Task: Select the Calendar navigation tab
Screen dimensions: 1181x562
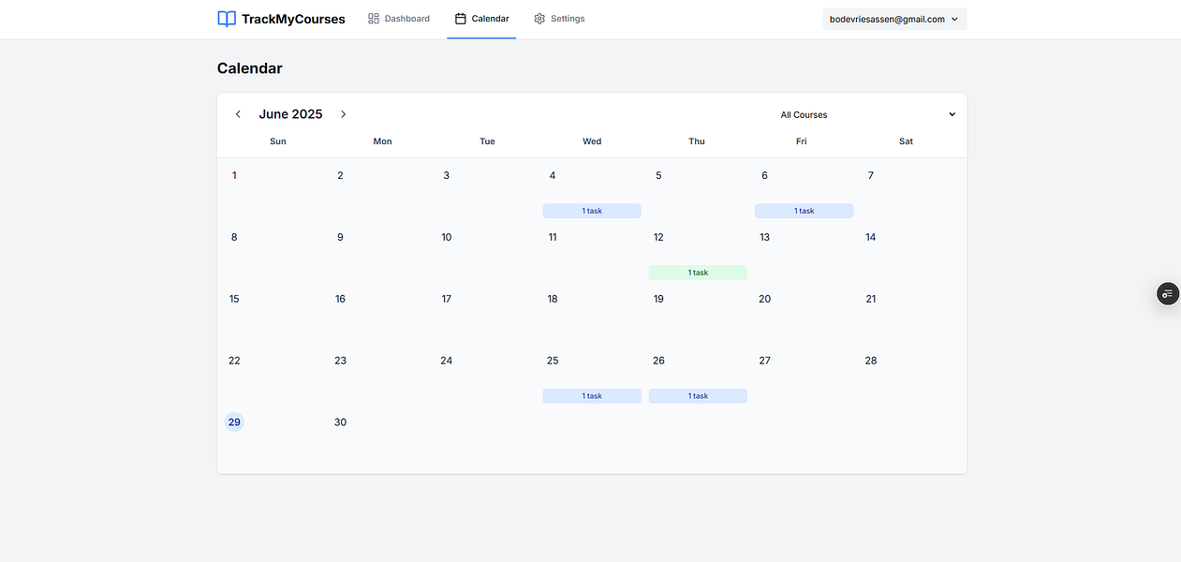Action: (481, 18)
